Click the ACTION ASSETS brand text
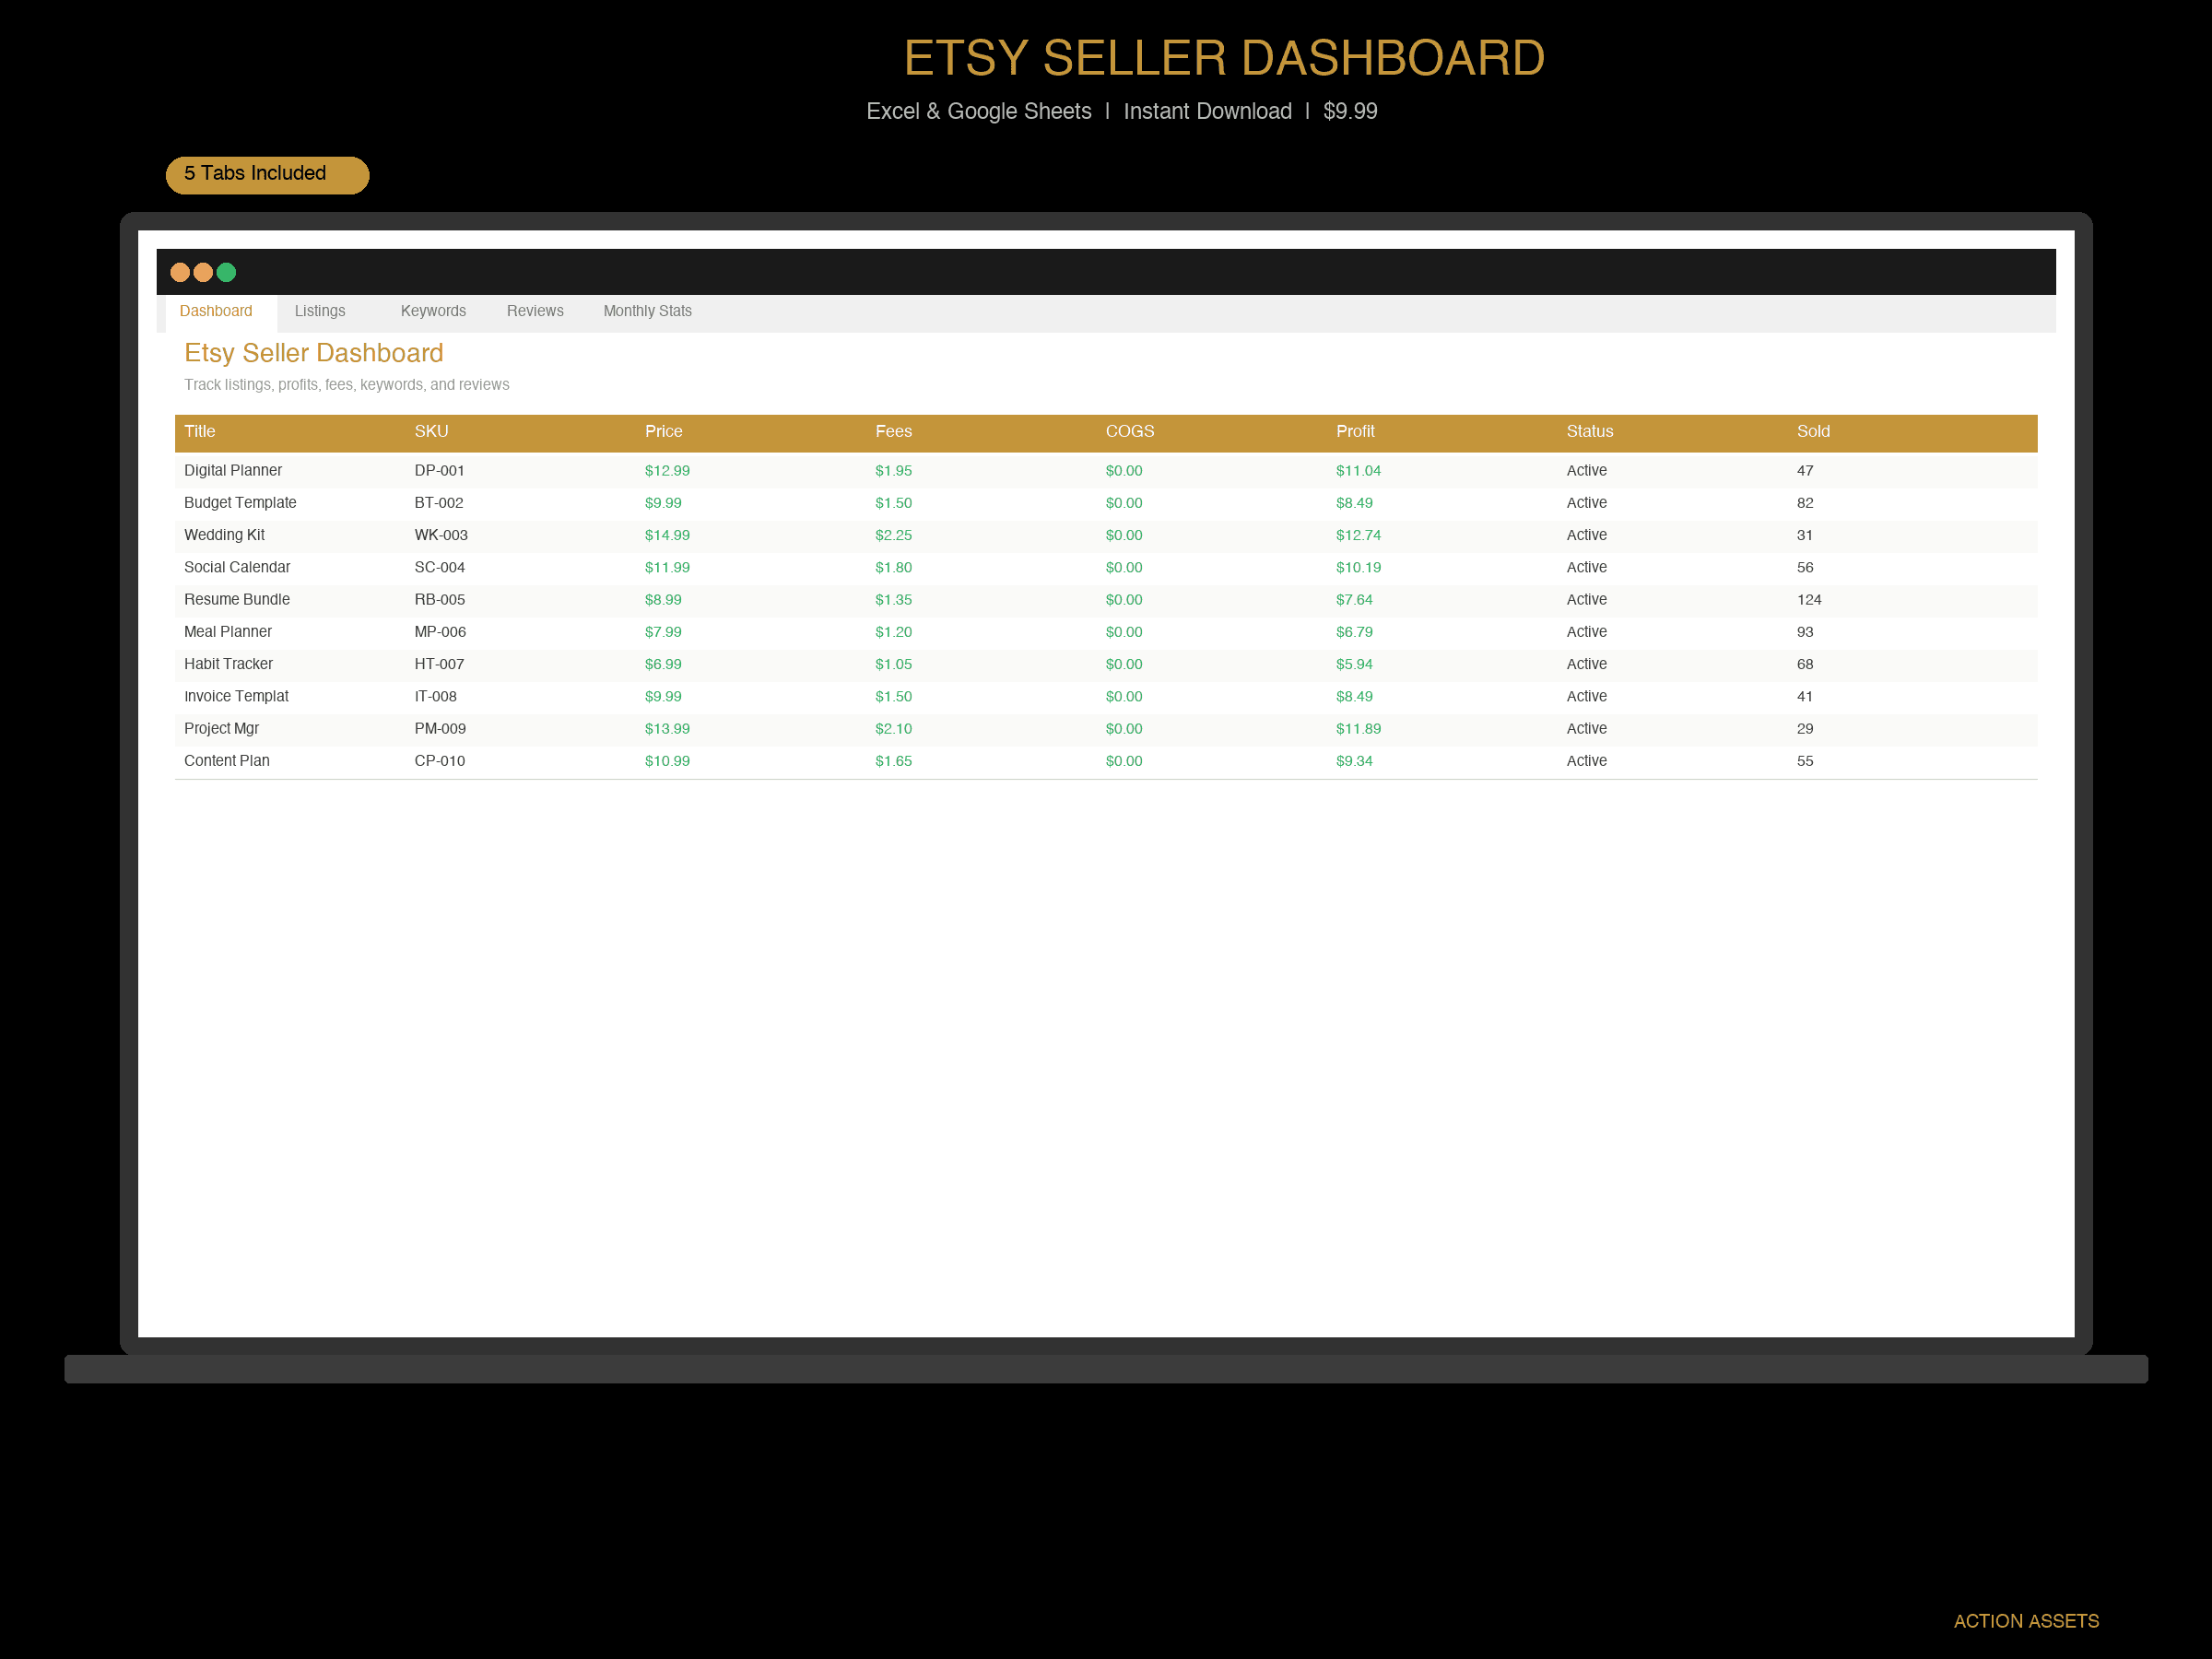The image size is (2212, 1659). (x=2026, y=1621)
